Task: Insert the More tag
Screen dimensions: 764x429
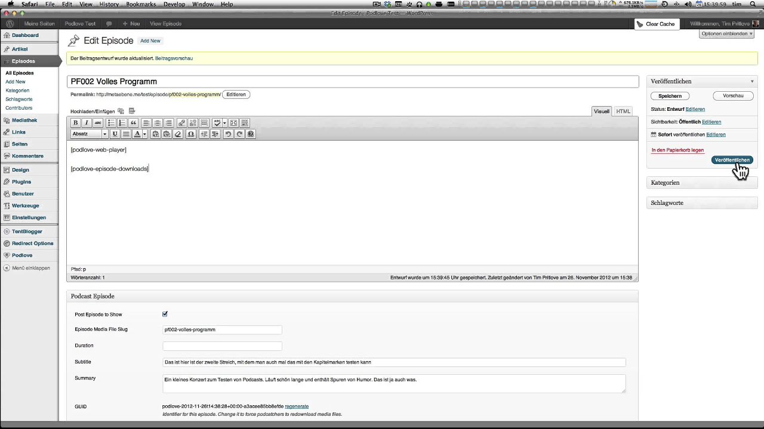Action: pos(204,123)
